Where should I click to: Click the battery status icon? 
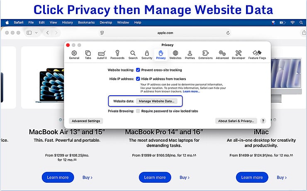[283, 23]
